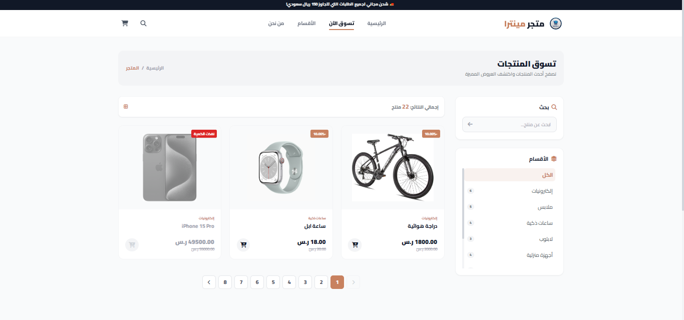This screenshot has width=684, height=320.
Task: Click the دراجة هوائية product title
Action: click(423, 226)
